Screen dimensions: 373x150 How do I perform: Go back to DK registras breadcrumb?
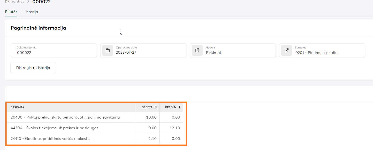point(14,2)
